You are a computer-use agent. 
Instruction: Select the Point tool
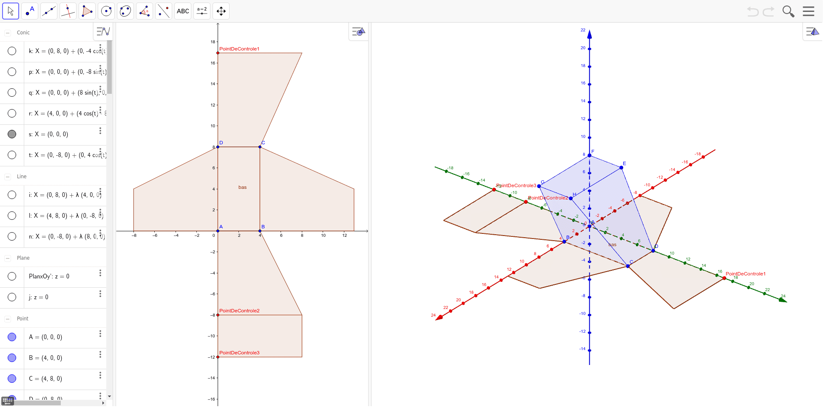(x=29, y=11)
